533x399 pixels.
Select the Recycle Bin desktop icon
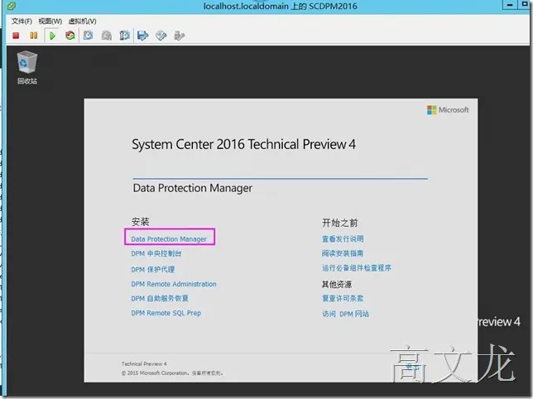pos(27,67)
